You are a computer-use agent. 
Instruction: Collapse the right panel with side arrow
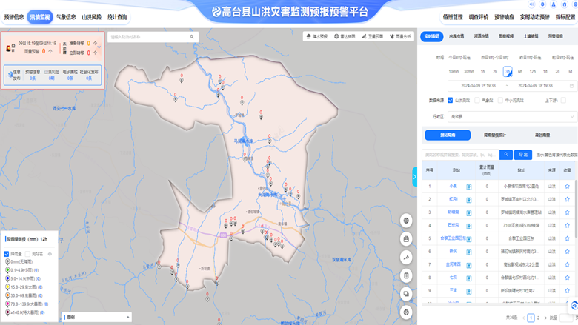(x=415, y=176)
